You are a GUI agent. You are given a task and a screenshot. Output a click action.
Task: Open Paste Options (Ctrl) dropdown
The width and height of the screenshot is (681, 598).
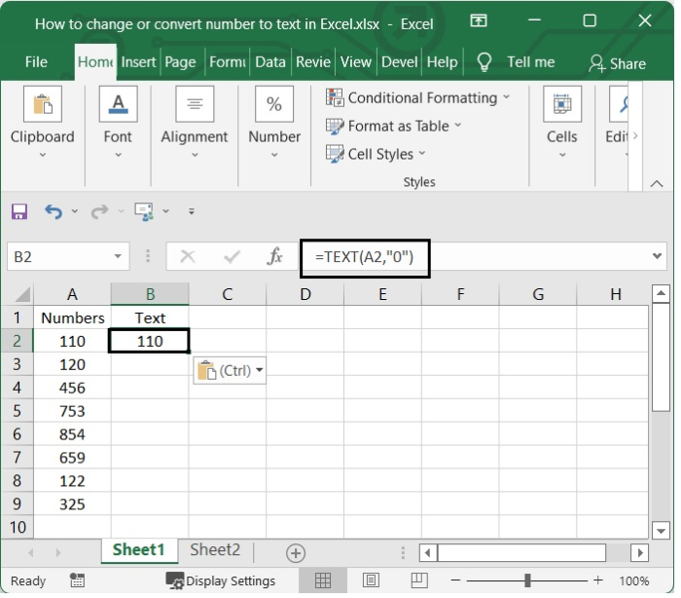[230, 370]
